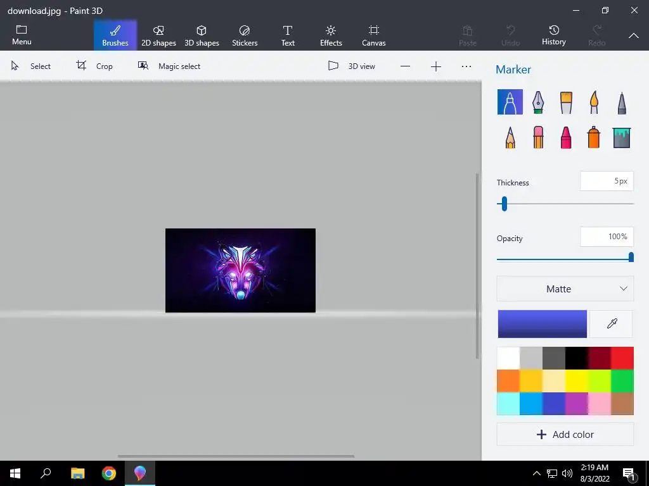Pick a color with the eyedropper

click(612, 323)
